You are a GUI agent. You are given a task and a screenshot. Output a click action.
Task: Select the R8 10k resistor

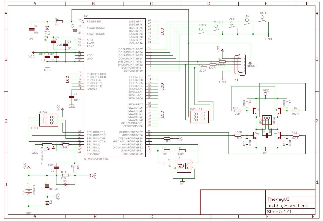167,151
